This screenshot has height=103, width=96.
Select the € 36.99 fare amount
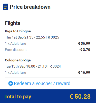[x=84, y=43]
